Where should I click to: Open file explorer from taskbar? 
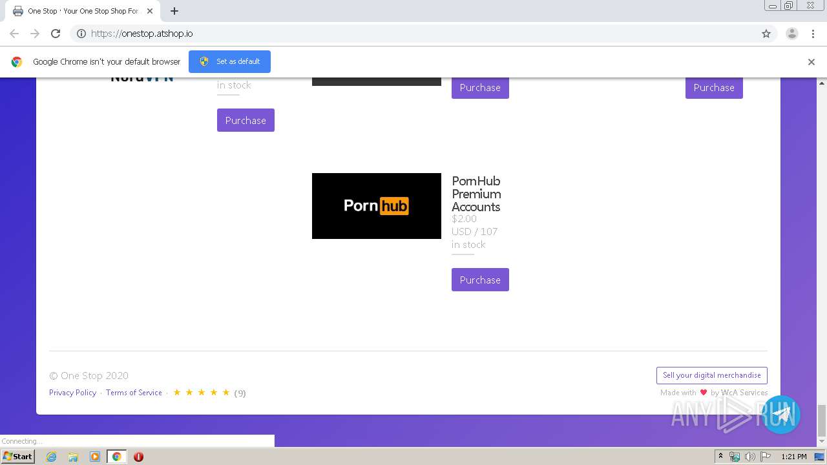[x=73, y=457]
